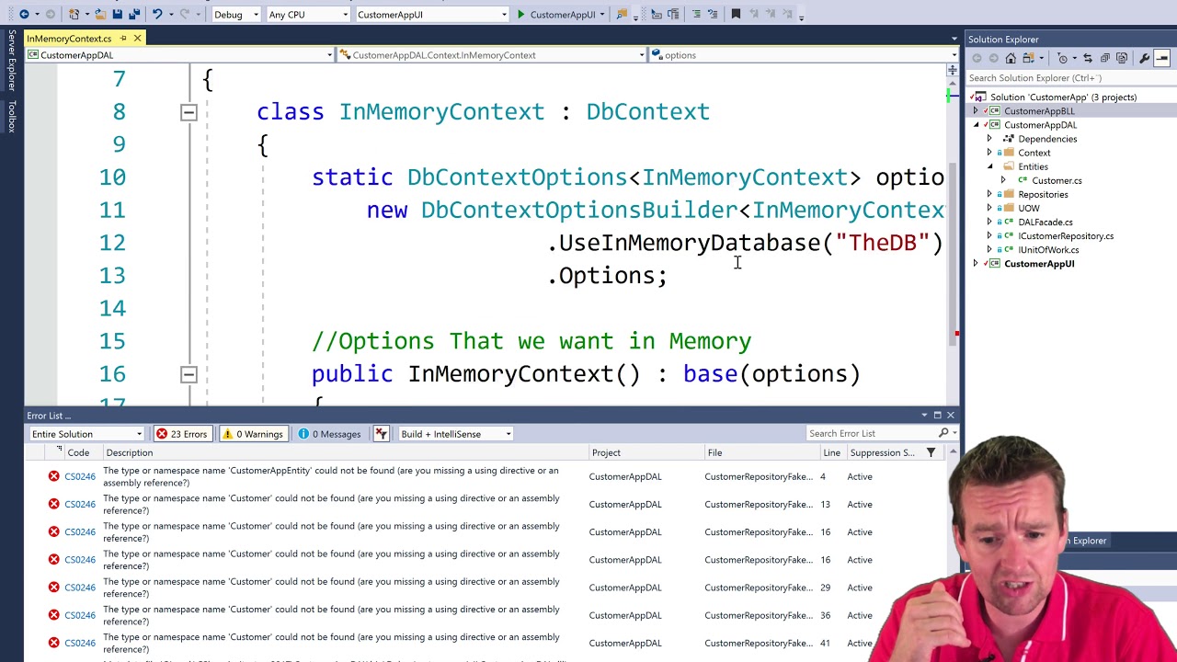Open the Build + IntelliSense dropdown

(x=455, y=434)
